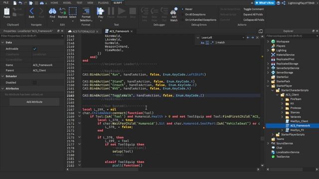This screenshot has width=319, height=179.
Task: Click the Lighting bulb icon
Action: (x=273, y=50)
